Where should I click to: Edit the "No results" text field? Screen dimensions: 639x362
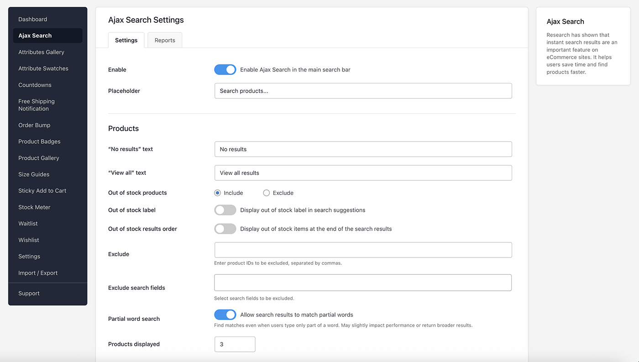point(363,149)
